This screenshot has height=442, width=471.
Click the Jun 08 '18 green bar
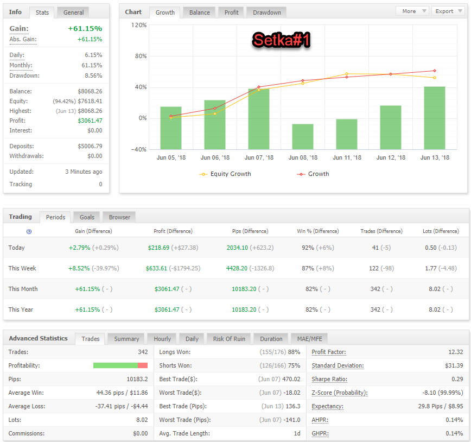(x=303, y=137)
